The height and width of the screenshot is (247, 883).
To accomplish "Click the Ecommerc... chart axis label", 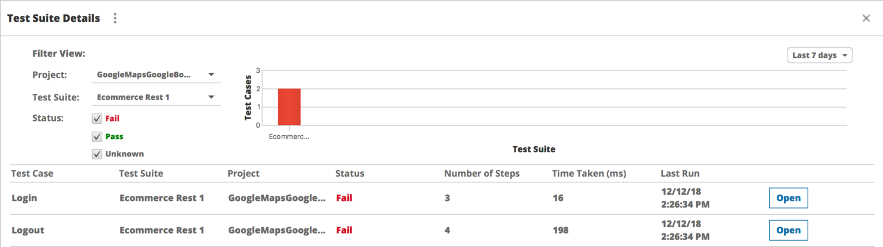I will 289,137.
